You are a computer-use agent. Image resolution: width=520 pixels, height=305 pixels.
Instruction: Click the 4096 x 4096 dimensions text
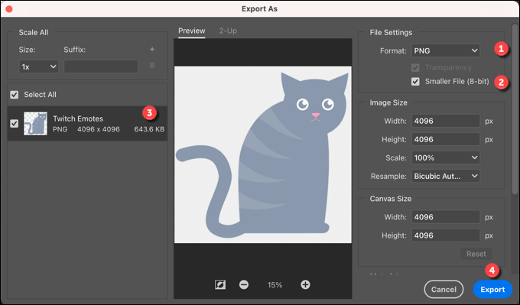pyautogui.click(x=99, y=129)
